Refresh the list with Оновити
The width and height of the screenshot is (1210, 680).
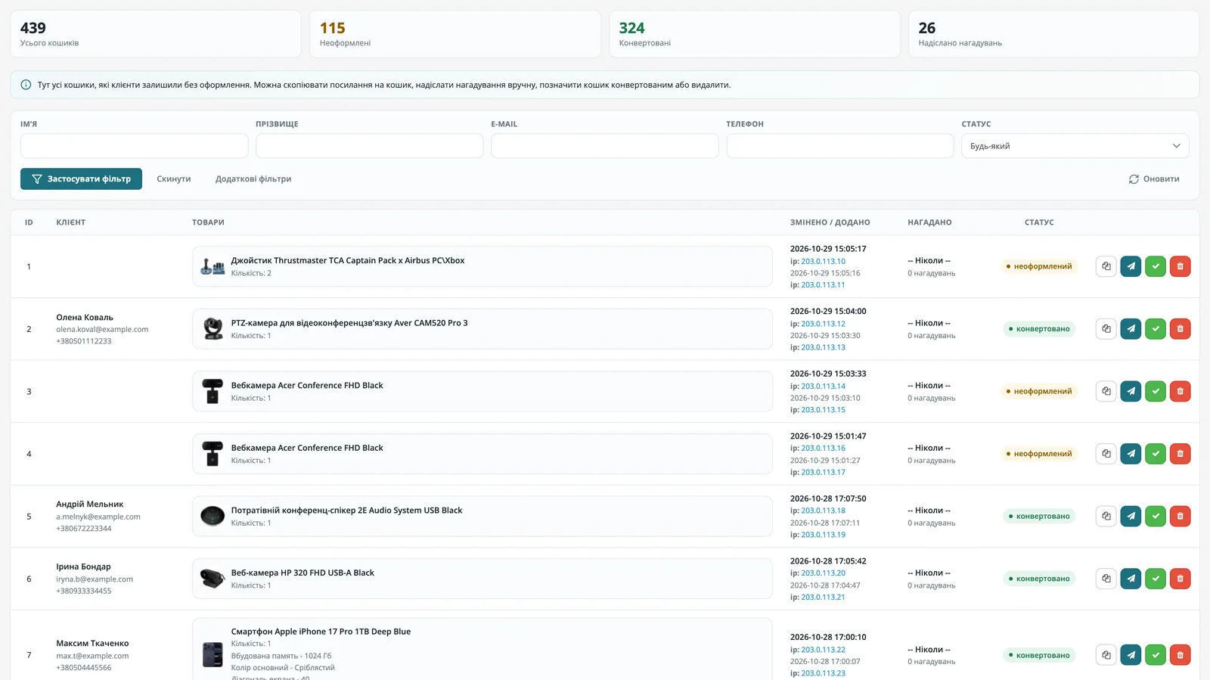point(1154,179)
